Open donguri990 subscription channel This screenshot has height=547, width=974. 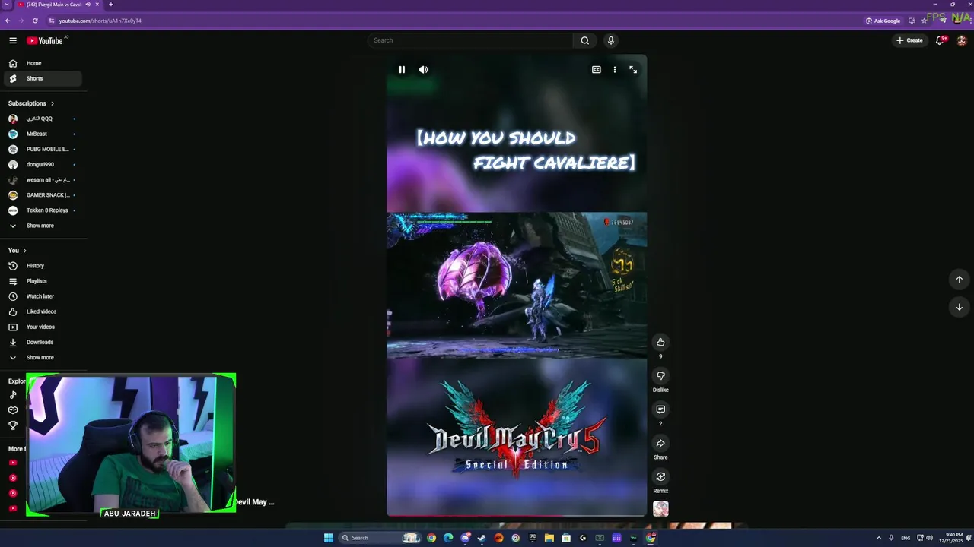coord(43,164)
